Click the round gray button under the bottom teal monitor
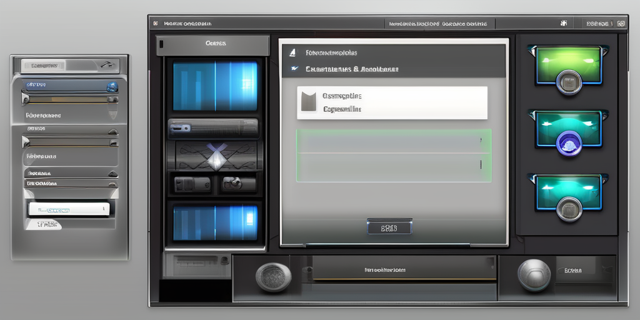The width and height of the screenshot is (640, 320). pos(569,209)
